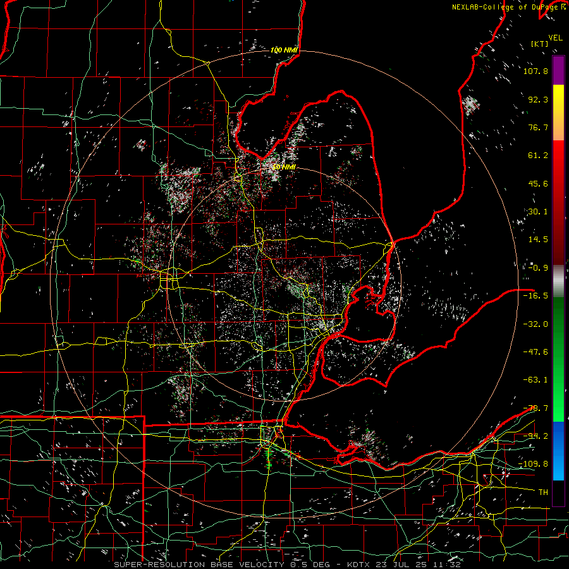Click the -63.1 velocity scale value

coord(535,380)
